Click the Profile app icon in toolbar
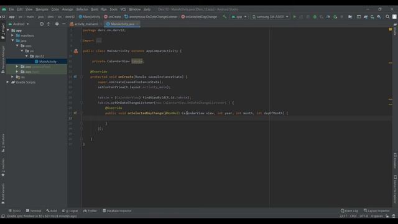The width and height of the screenshot is (398, 224). [x=328, y=17]
